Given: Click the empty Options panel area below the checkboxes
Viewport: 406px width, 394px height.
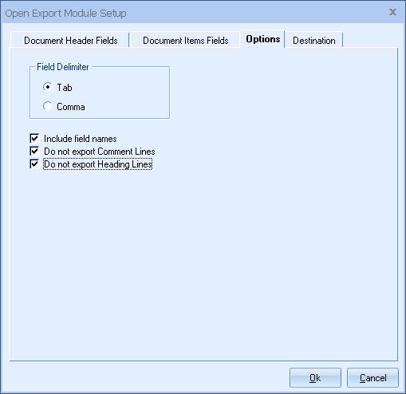Looking at the screenshot, I should [x=203, y=263].
